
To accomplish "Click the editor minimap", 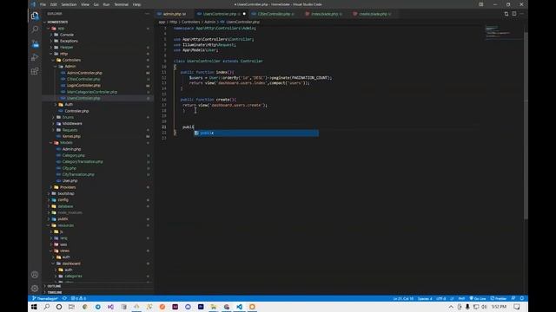I will 503,32.
